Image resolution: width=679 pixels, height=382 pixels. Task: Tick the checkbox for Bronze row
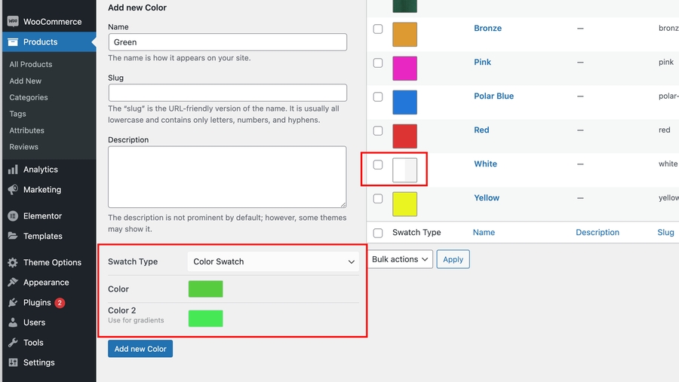tap(378, 29)
